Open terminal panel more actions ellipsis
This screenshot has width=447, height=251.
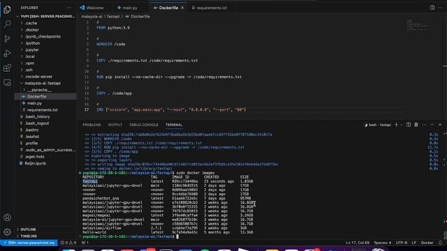click(424, 125)
